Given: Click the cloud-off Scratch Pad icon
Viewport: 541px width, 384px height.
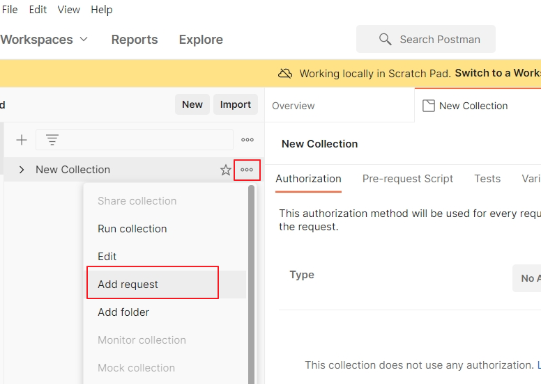Looking at the screenshot, I should click(x=285, y=73).
